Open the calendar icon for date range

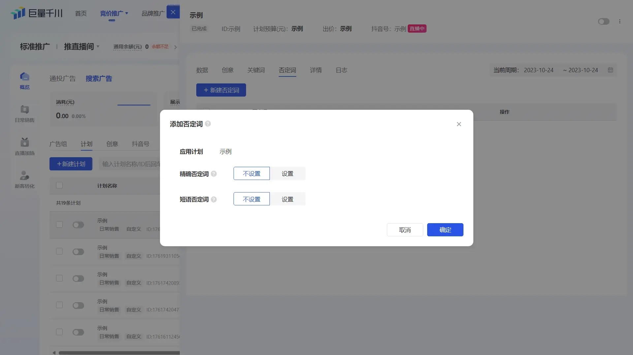[610, 70]
